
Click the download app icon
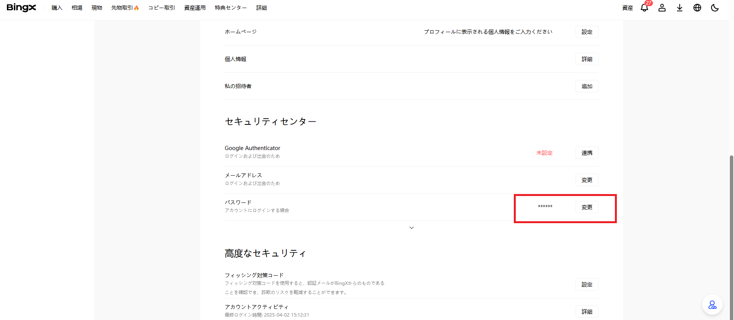pos(680,8)
